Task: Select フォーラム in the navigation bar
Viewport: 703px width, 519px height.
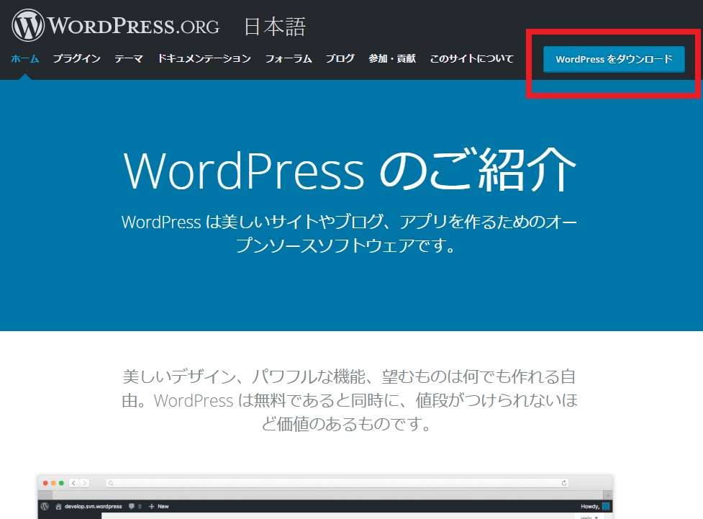Action: click(289, 58)
